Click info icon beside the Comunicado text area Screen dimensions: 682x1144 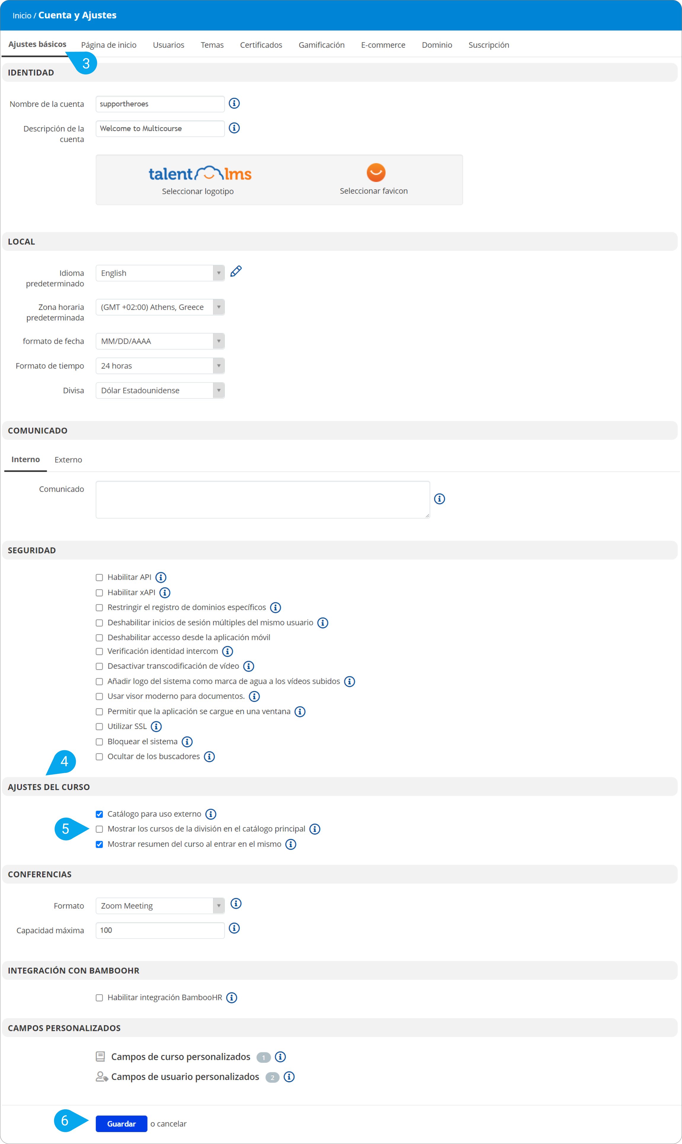(x=439, y=499)
